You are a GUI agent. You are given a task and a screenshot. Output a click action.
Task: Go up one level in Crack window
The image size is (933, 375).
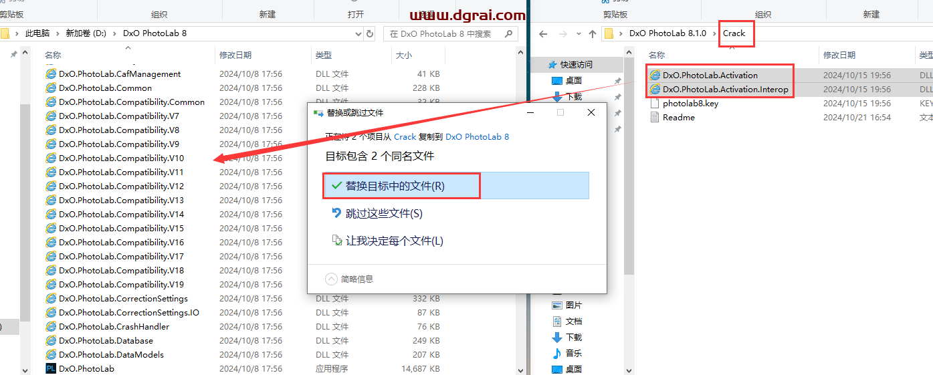592,33
